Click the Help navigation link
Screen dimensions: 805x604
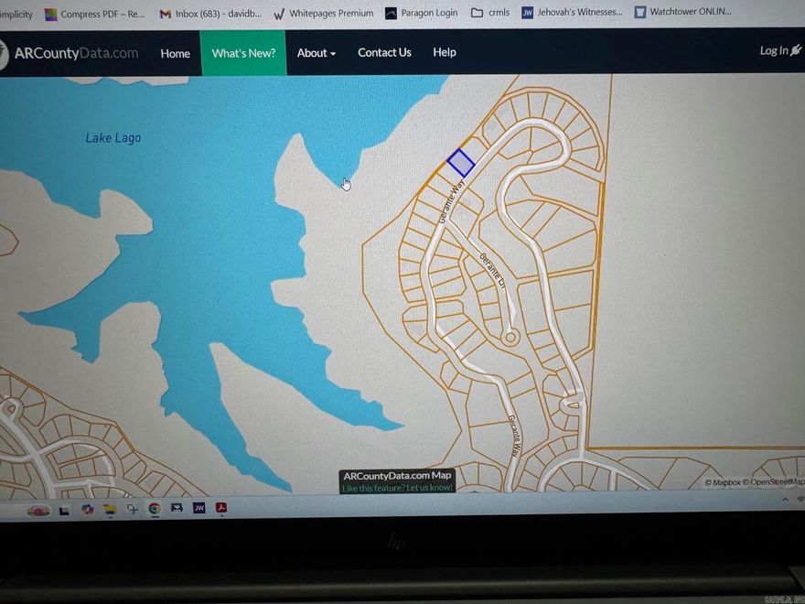445,53
